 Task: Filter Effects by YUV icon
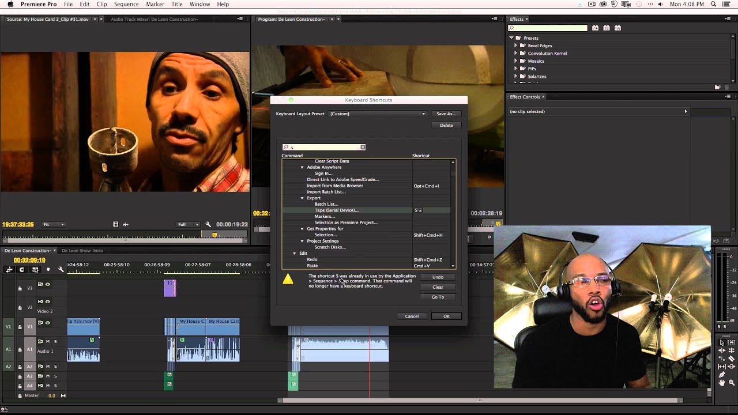click(618, 28)
